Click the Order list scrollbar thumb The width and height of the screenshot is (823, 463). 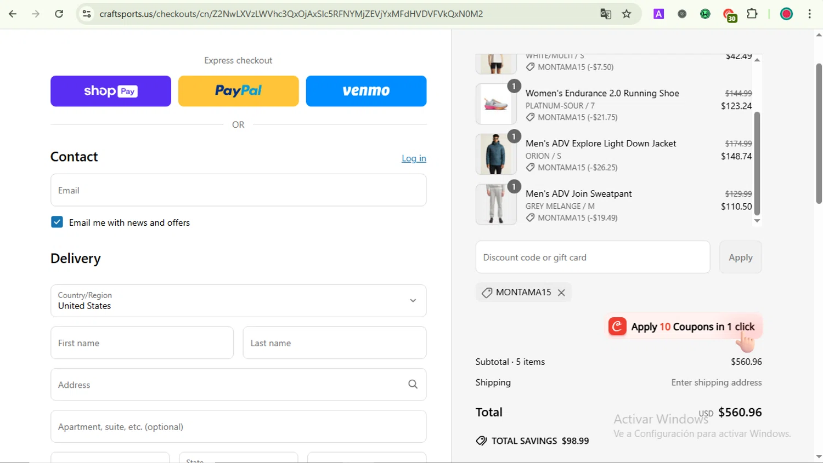757,163
